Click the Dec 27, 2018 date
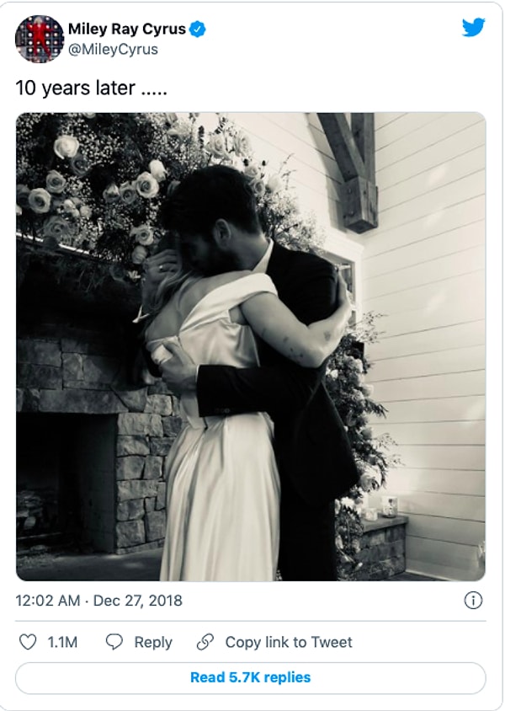 [x=139, y=601]
